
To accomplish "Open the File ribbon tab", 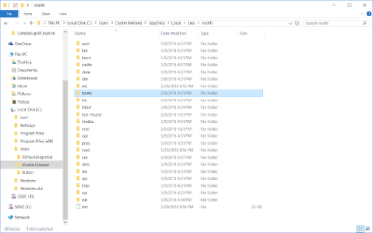I will (x=10, y=14).
